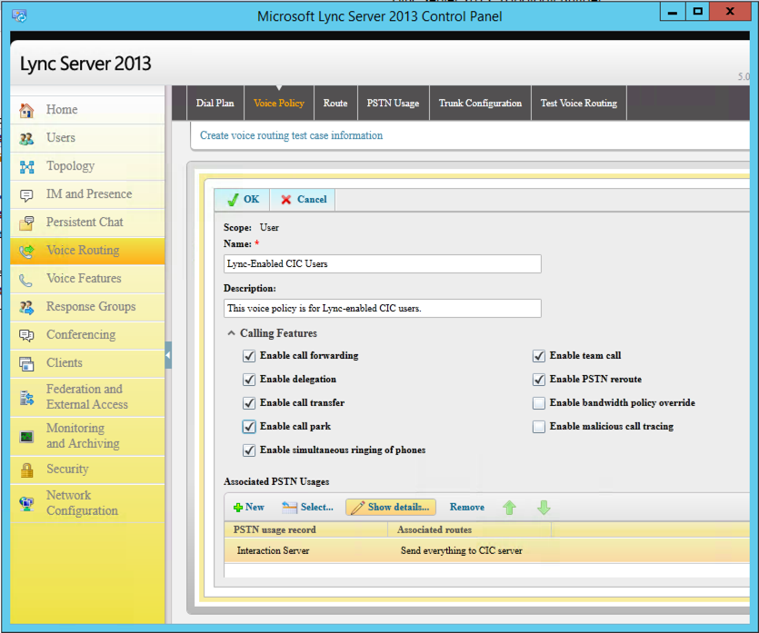
Task: Move PSTN usage down with green arrow
Action: (x=544, y=508)
